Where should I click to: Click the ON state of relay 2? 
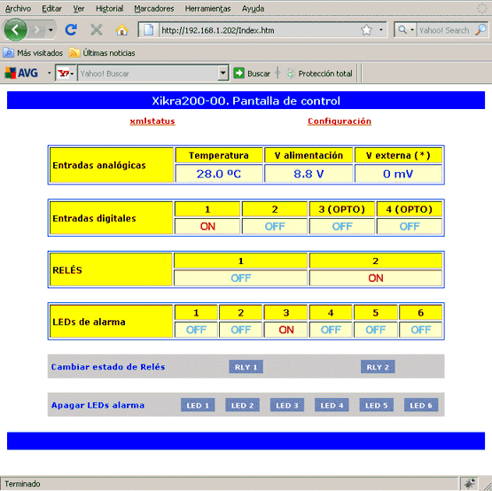pos(376,277)
